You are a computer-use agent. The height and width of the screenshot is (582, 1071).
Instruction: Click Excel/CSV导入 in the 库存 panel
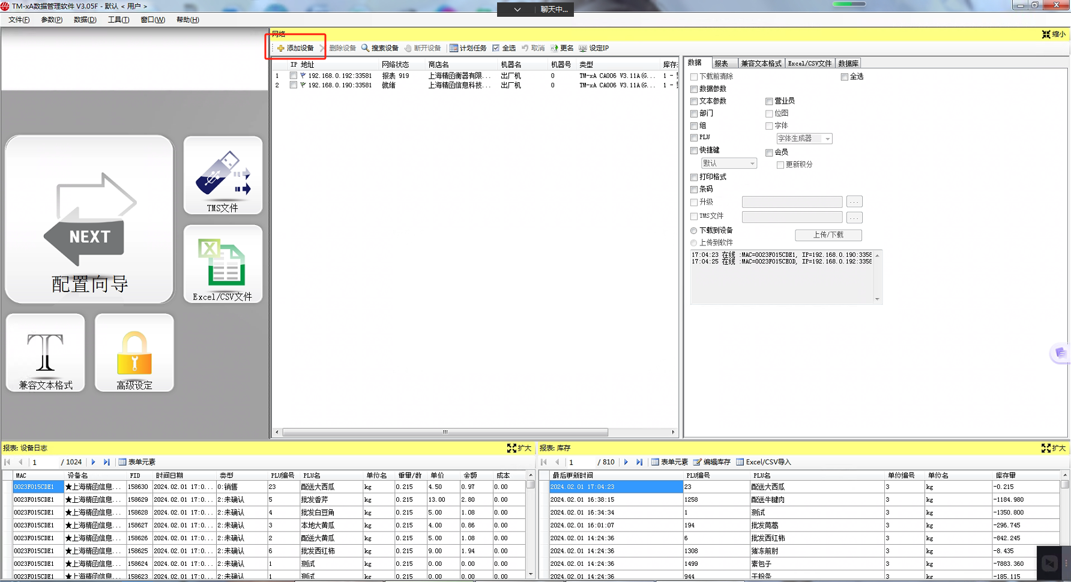coord(764,462)
